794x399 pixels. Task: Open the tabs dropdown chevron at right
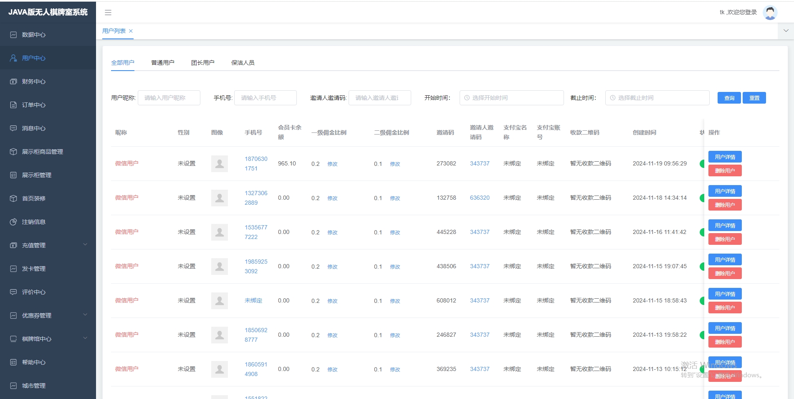[786, 31]
